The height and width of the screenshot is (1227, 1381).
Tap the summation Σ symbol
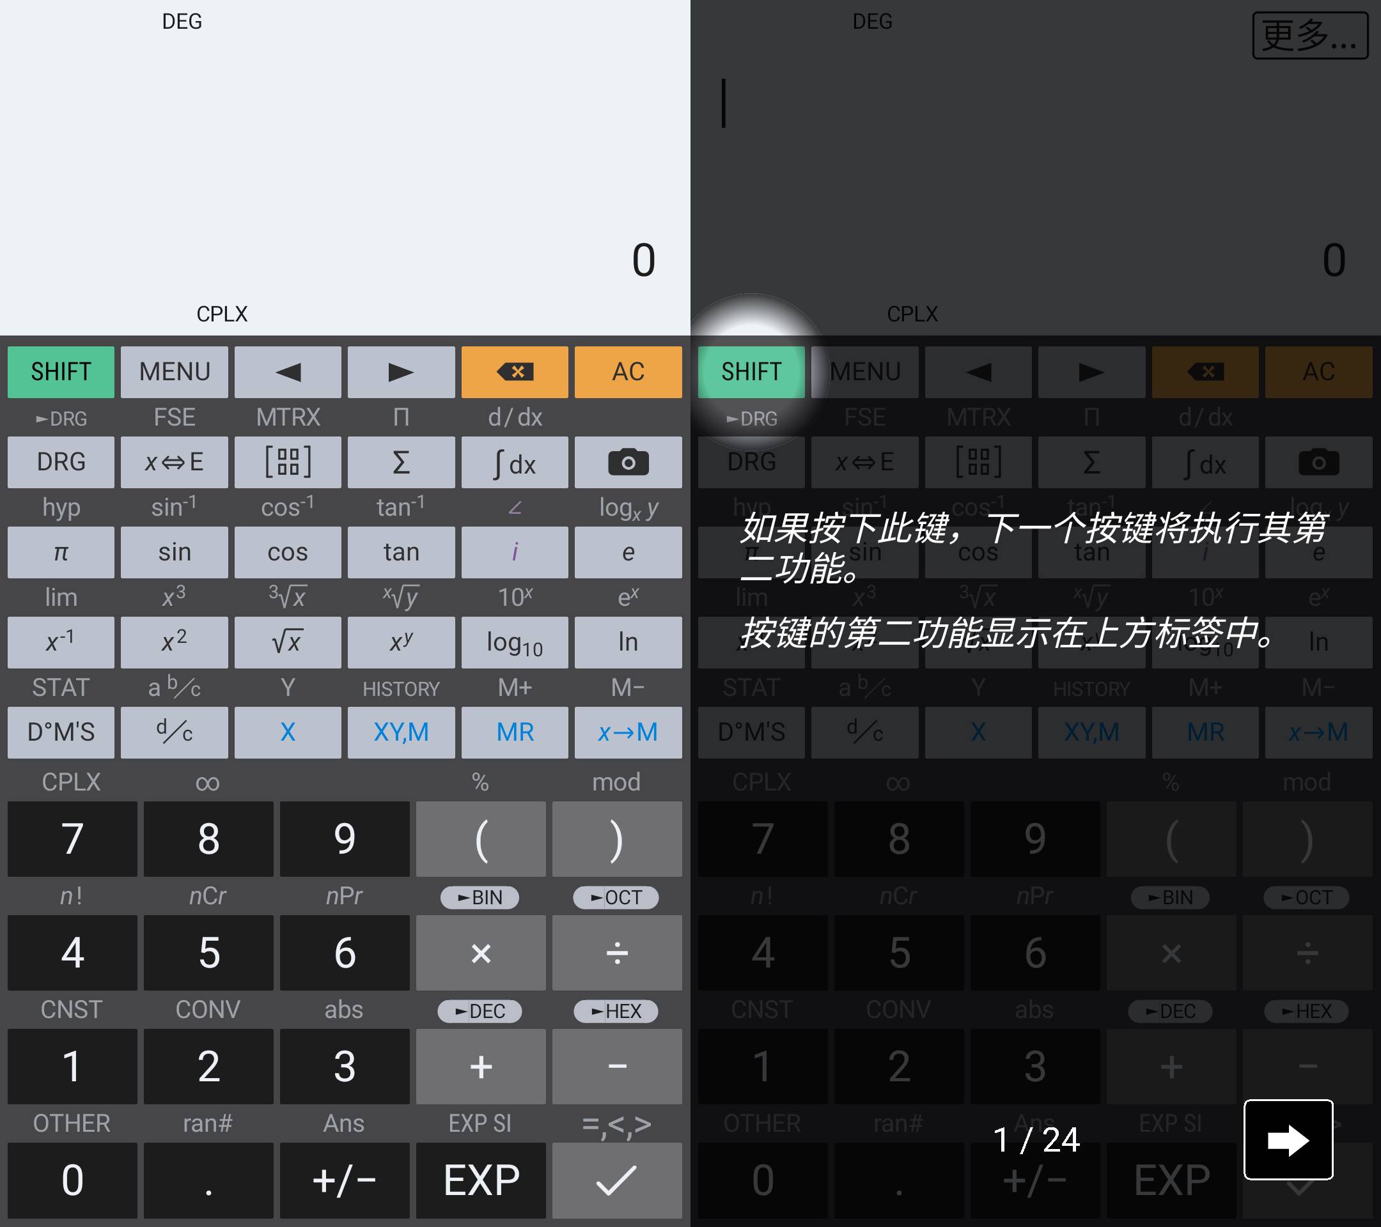point(403,462)
